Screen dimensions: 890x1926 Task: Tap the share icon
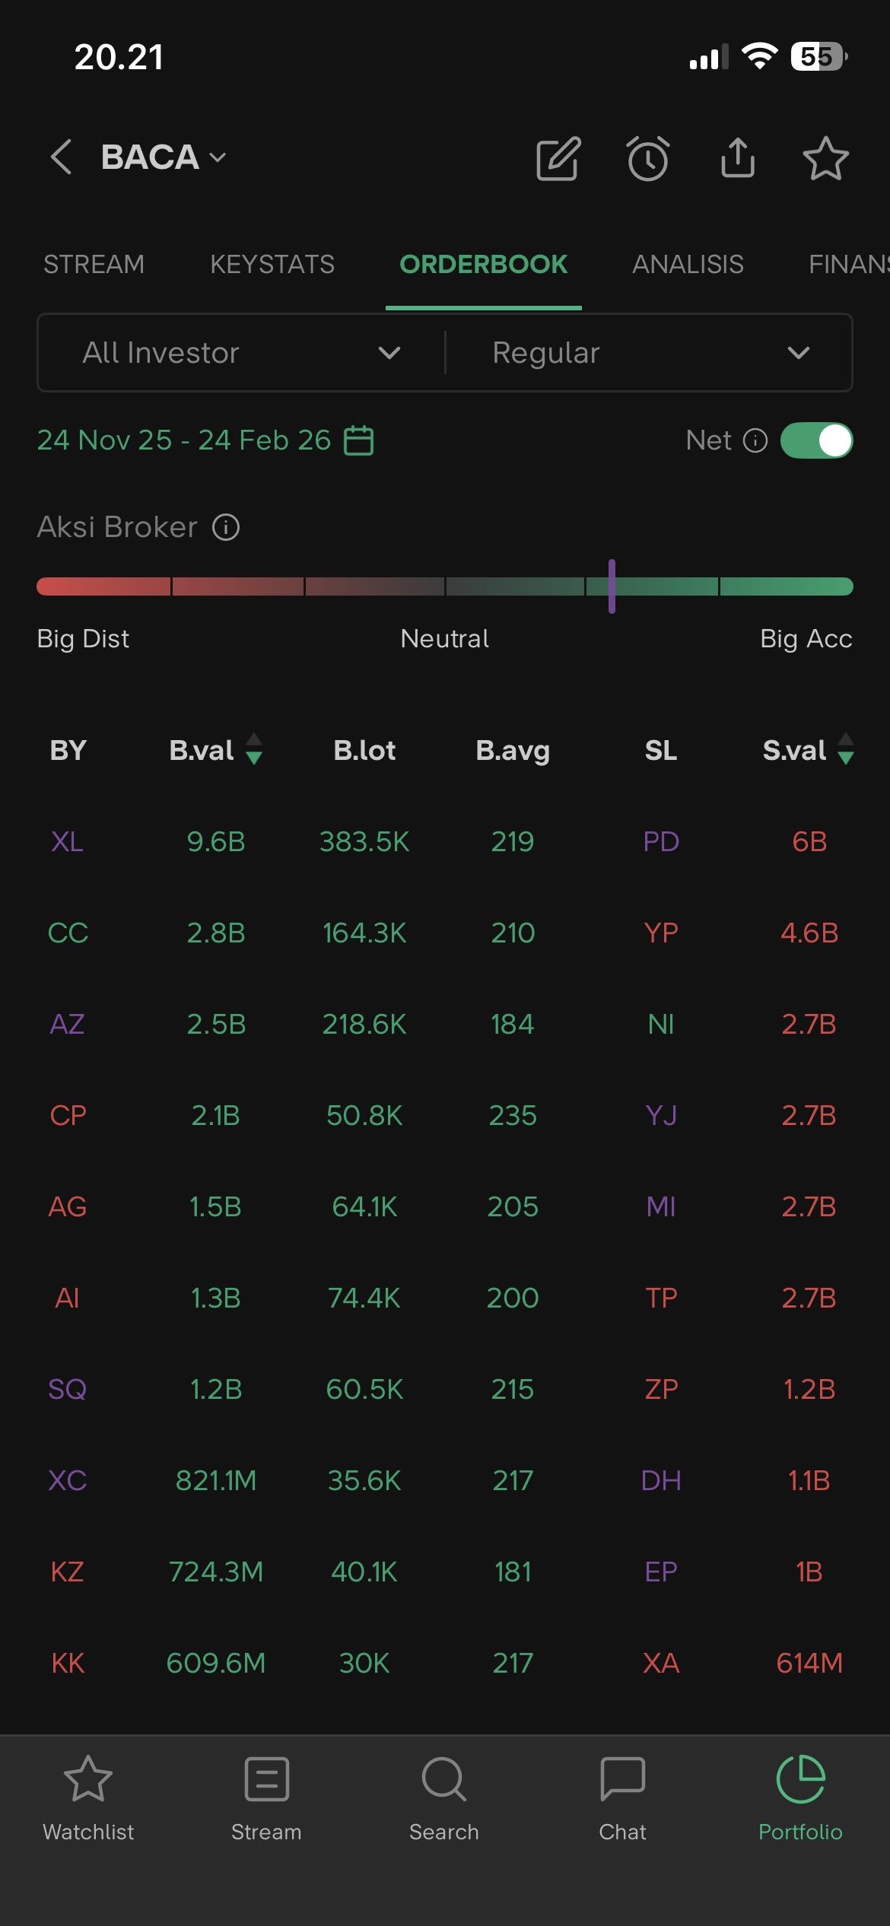click(x=737, y=157)
